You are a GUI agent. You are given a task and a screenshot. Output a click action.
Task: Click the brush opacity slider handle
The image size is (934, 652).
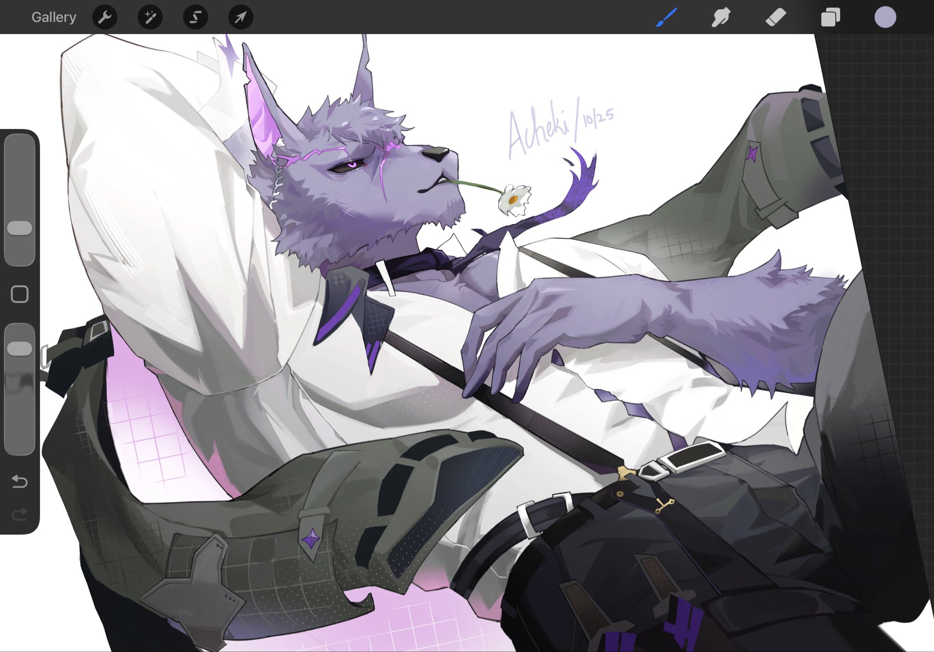coord(20,349)
